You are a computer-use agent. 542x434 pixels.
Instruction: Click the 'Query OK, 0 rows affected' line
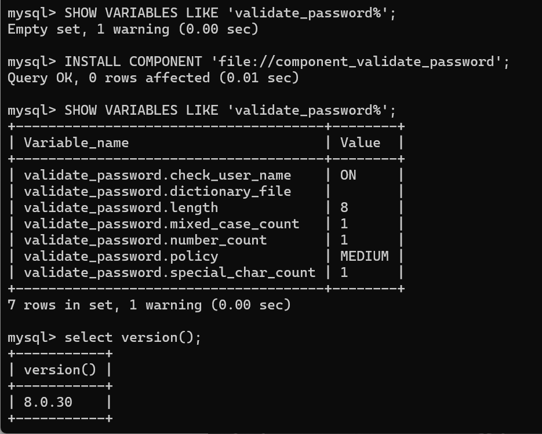(153, 78)
